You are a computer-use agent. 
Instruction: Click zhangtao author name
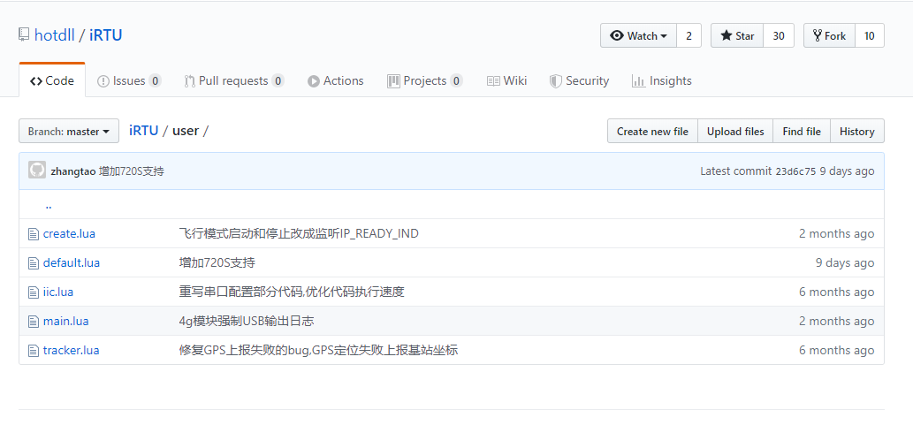coord(72,171)
